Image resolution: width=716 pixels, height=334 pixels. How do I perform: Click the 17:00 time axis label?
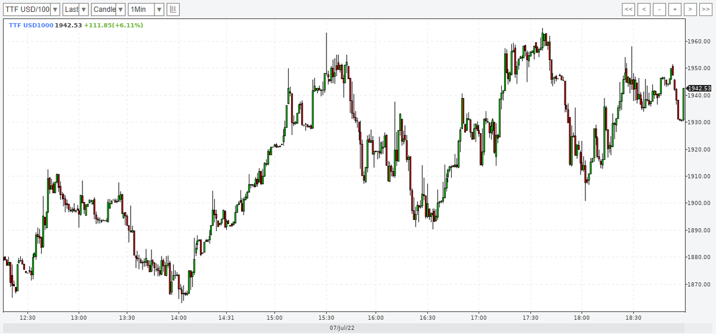[479, 318]
